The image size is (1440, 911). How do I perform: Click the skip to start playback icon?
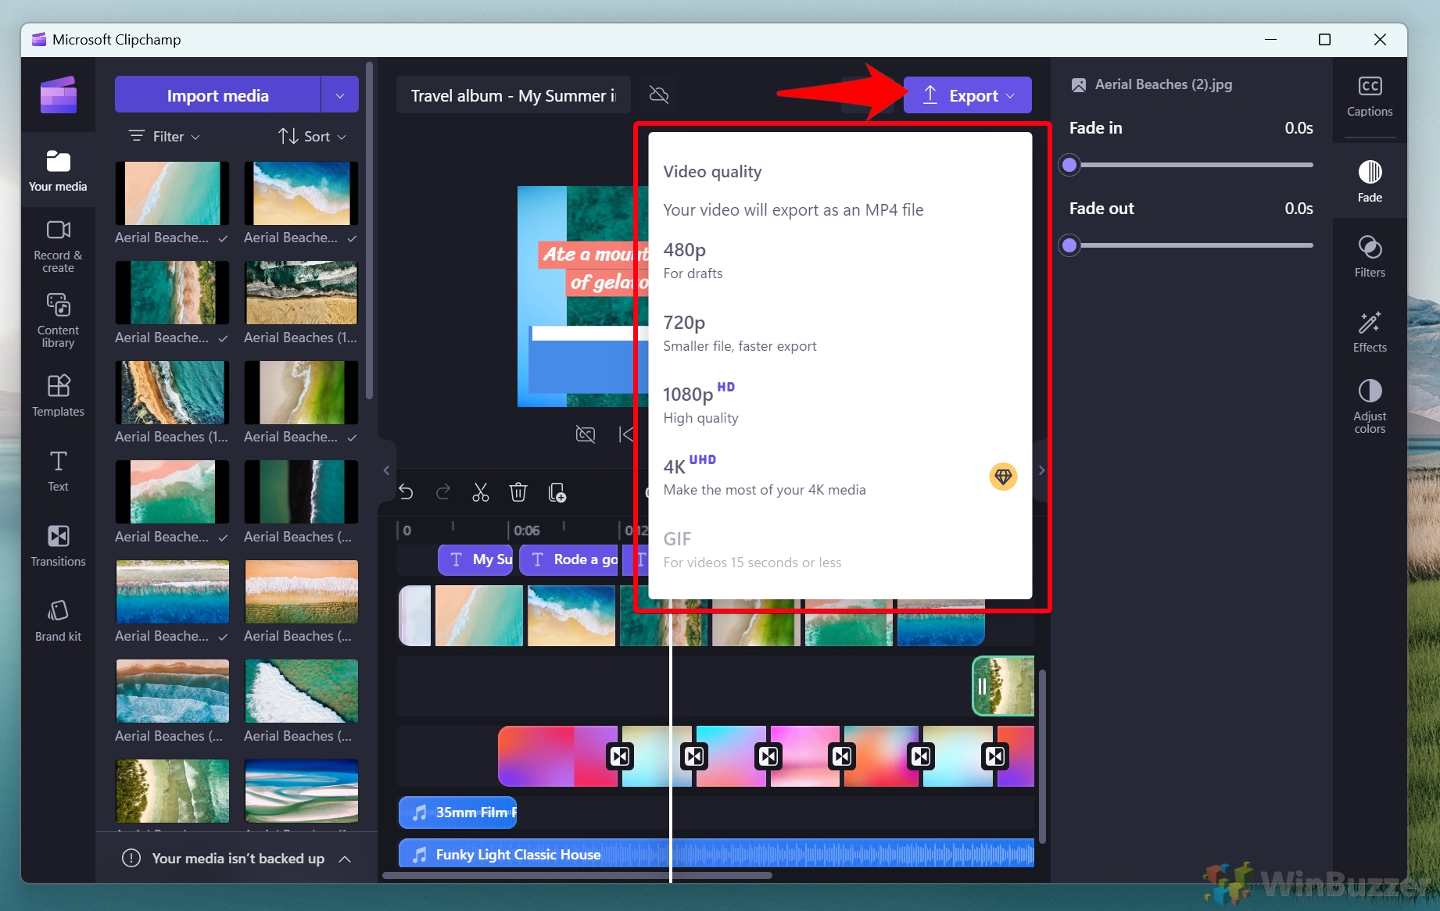coord(625,434)
